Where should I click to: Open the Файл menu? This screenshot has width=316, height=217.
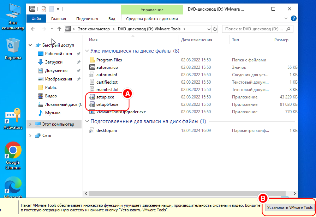[x=36, y=19]
